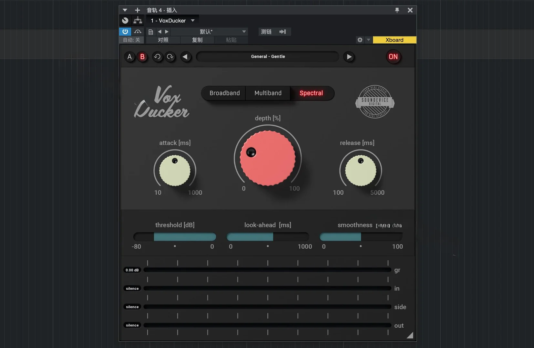This screenshot has width=534, height=348.
Task: Click the attack knob
Action: tap(175, 171)
